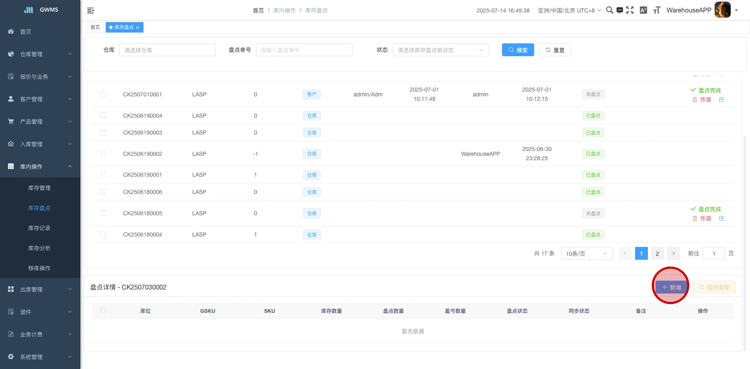Open the 状态 status dropdown
Image resolution: width=750 pixels, height=369 pixels.
click(441, 50)
